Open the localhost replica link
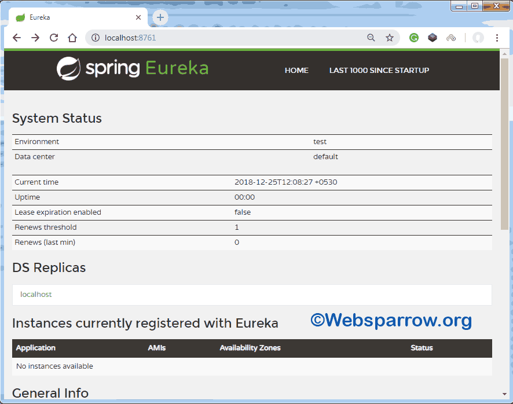This screenshot has height=404, width=513. pyautogui.click(x=36, y=295)
